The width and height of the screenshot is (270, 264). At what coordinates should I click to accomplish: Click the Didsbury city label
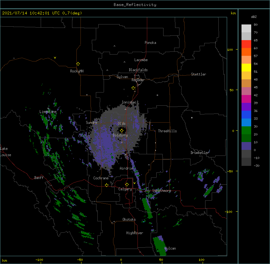point(120,135)
